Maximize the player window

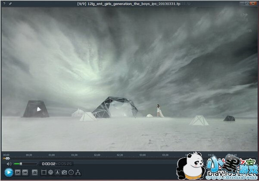248,3
